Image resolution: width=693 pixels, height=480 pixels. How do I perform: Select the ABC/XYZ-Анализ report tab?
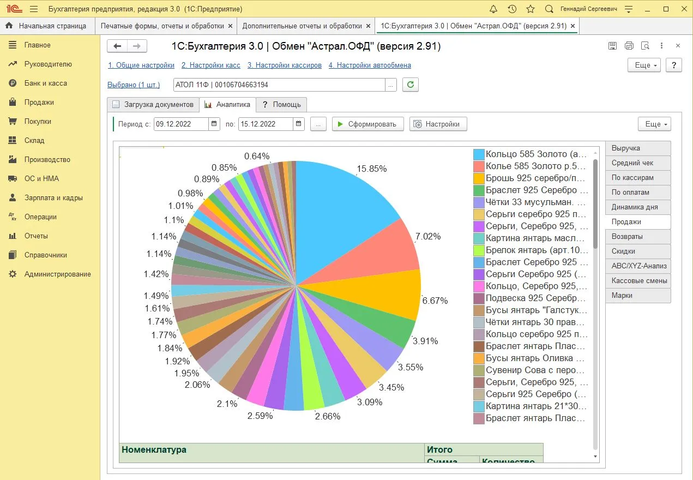click(638, 266)
